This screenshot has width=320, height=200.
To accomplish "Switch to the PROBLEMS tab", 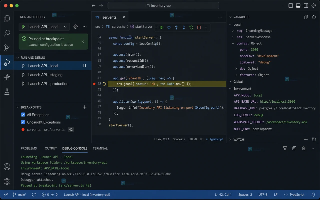I will (x=29, y=148).
